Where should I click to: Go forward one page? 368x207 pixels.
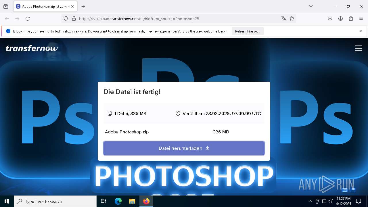(17, 19)
